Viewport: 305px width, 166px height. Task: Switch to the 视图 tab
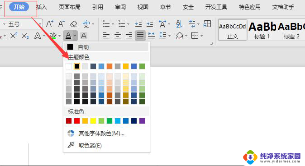tap(143, 7)
